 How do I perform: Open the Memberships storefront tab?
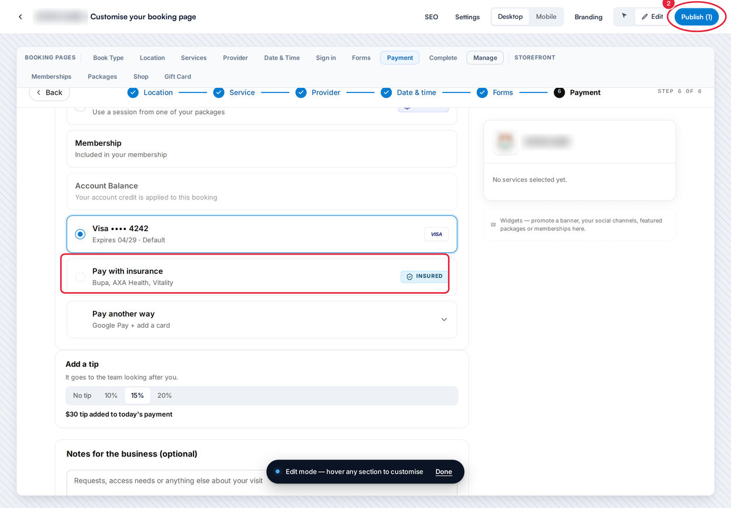coord(51,77)
